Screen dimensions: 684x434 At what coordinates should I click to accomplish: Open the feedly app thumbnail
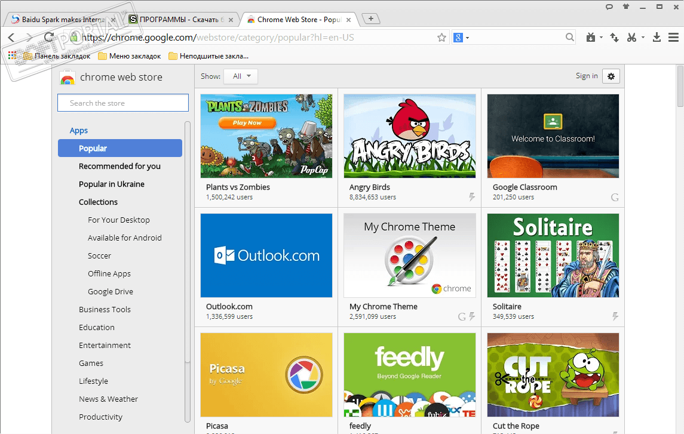(410, 375)
